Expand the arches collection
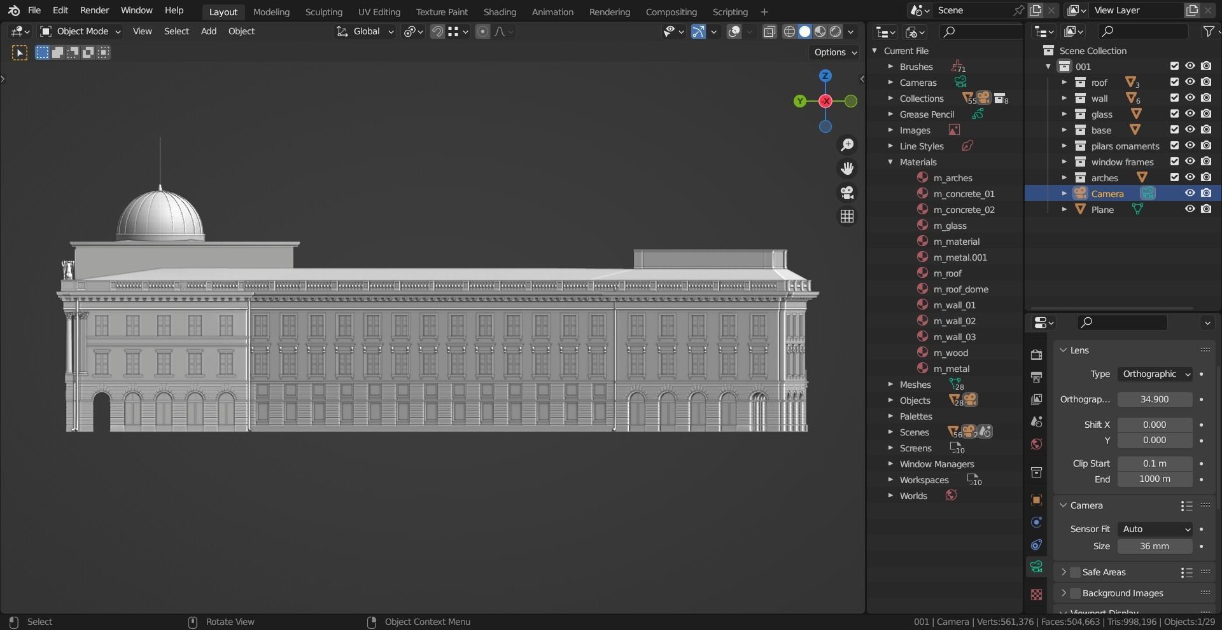Viewport: 1222px width, 630px height. (1064, 177)
